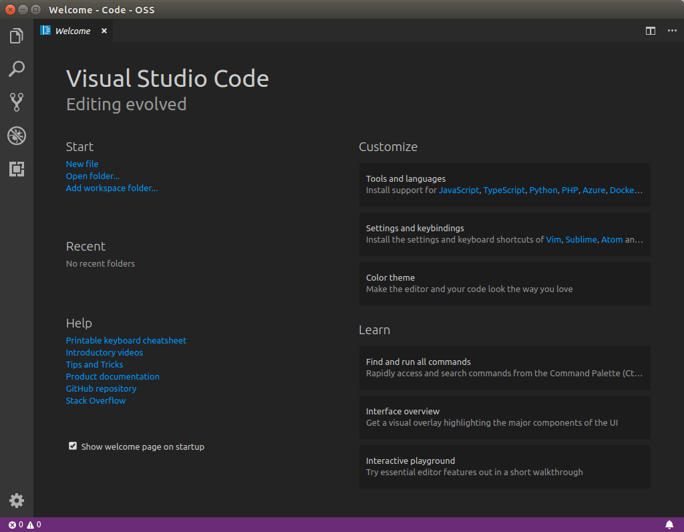
Task: Open the Interface overview card
Action: point(505,417)
